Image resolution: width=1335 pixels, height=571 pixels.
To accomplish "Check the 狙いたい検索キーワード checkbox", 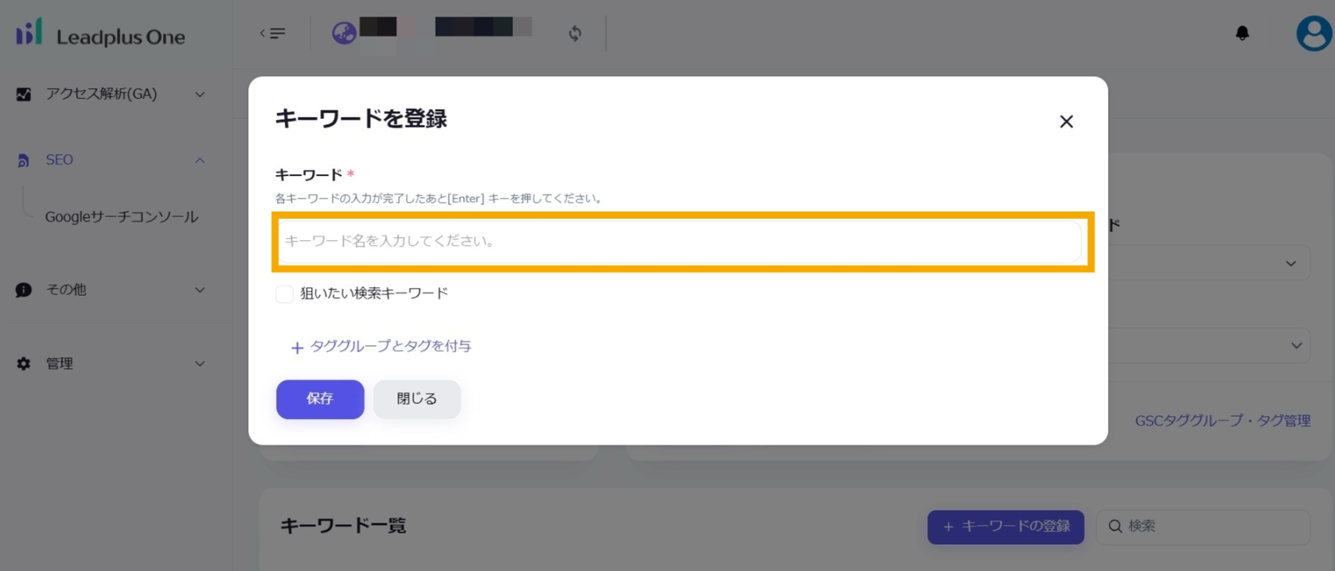I will [x=284, y=294].
